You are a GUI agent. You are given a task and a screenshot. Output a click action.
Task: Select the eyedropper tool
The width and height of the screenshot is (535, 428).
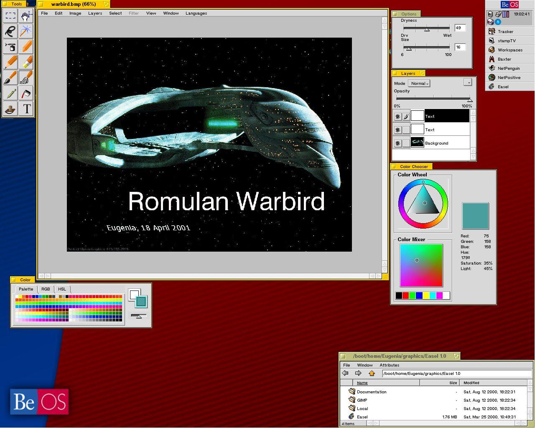(10, 93)
